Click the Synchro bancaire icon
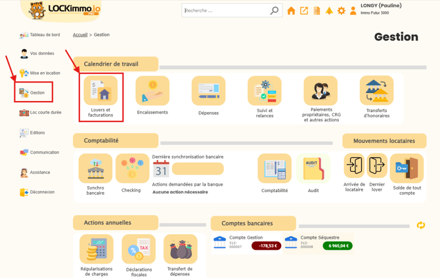 coord(95,169)
